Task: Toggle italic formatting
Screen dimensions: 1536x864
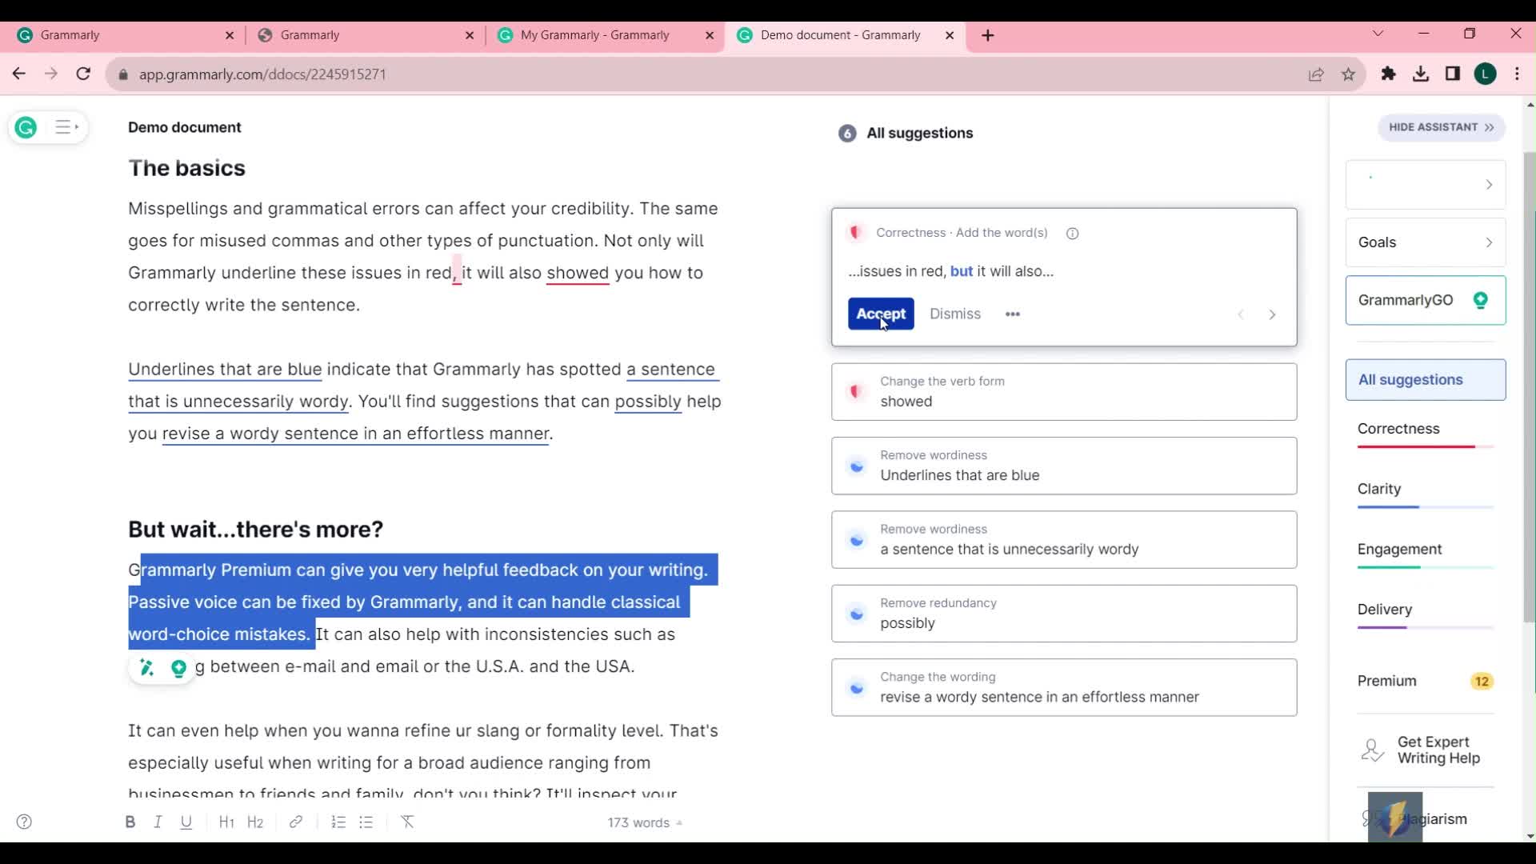Action: (158, 822)
